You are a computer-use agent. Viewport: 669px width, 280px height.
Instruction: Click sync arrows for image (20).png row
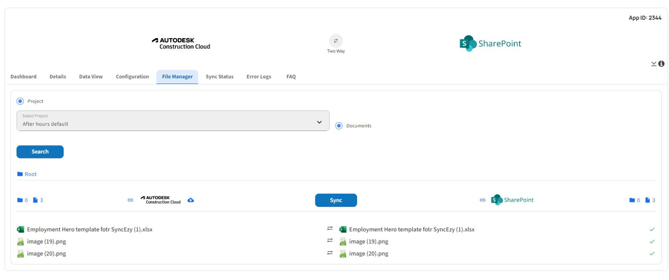tap(330, 253)
